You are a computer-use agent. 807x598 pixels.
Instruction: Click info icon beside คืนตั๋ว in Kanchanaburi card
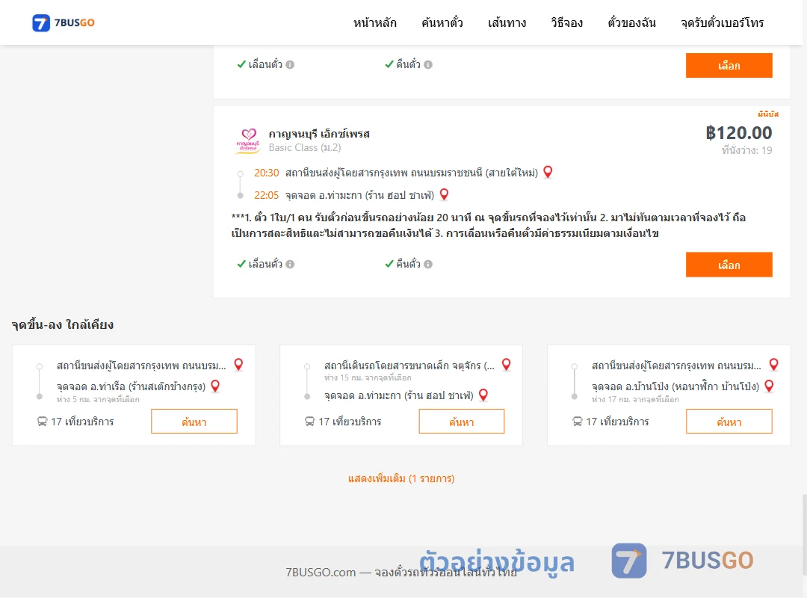(428, 264)
